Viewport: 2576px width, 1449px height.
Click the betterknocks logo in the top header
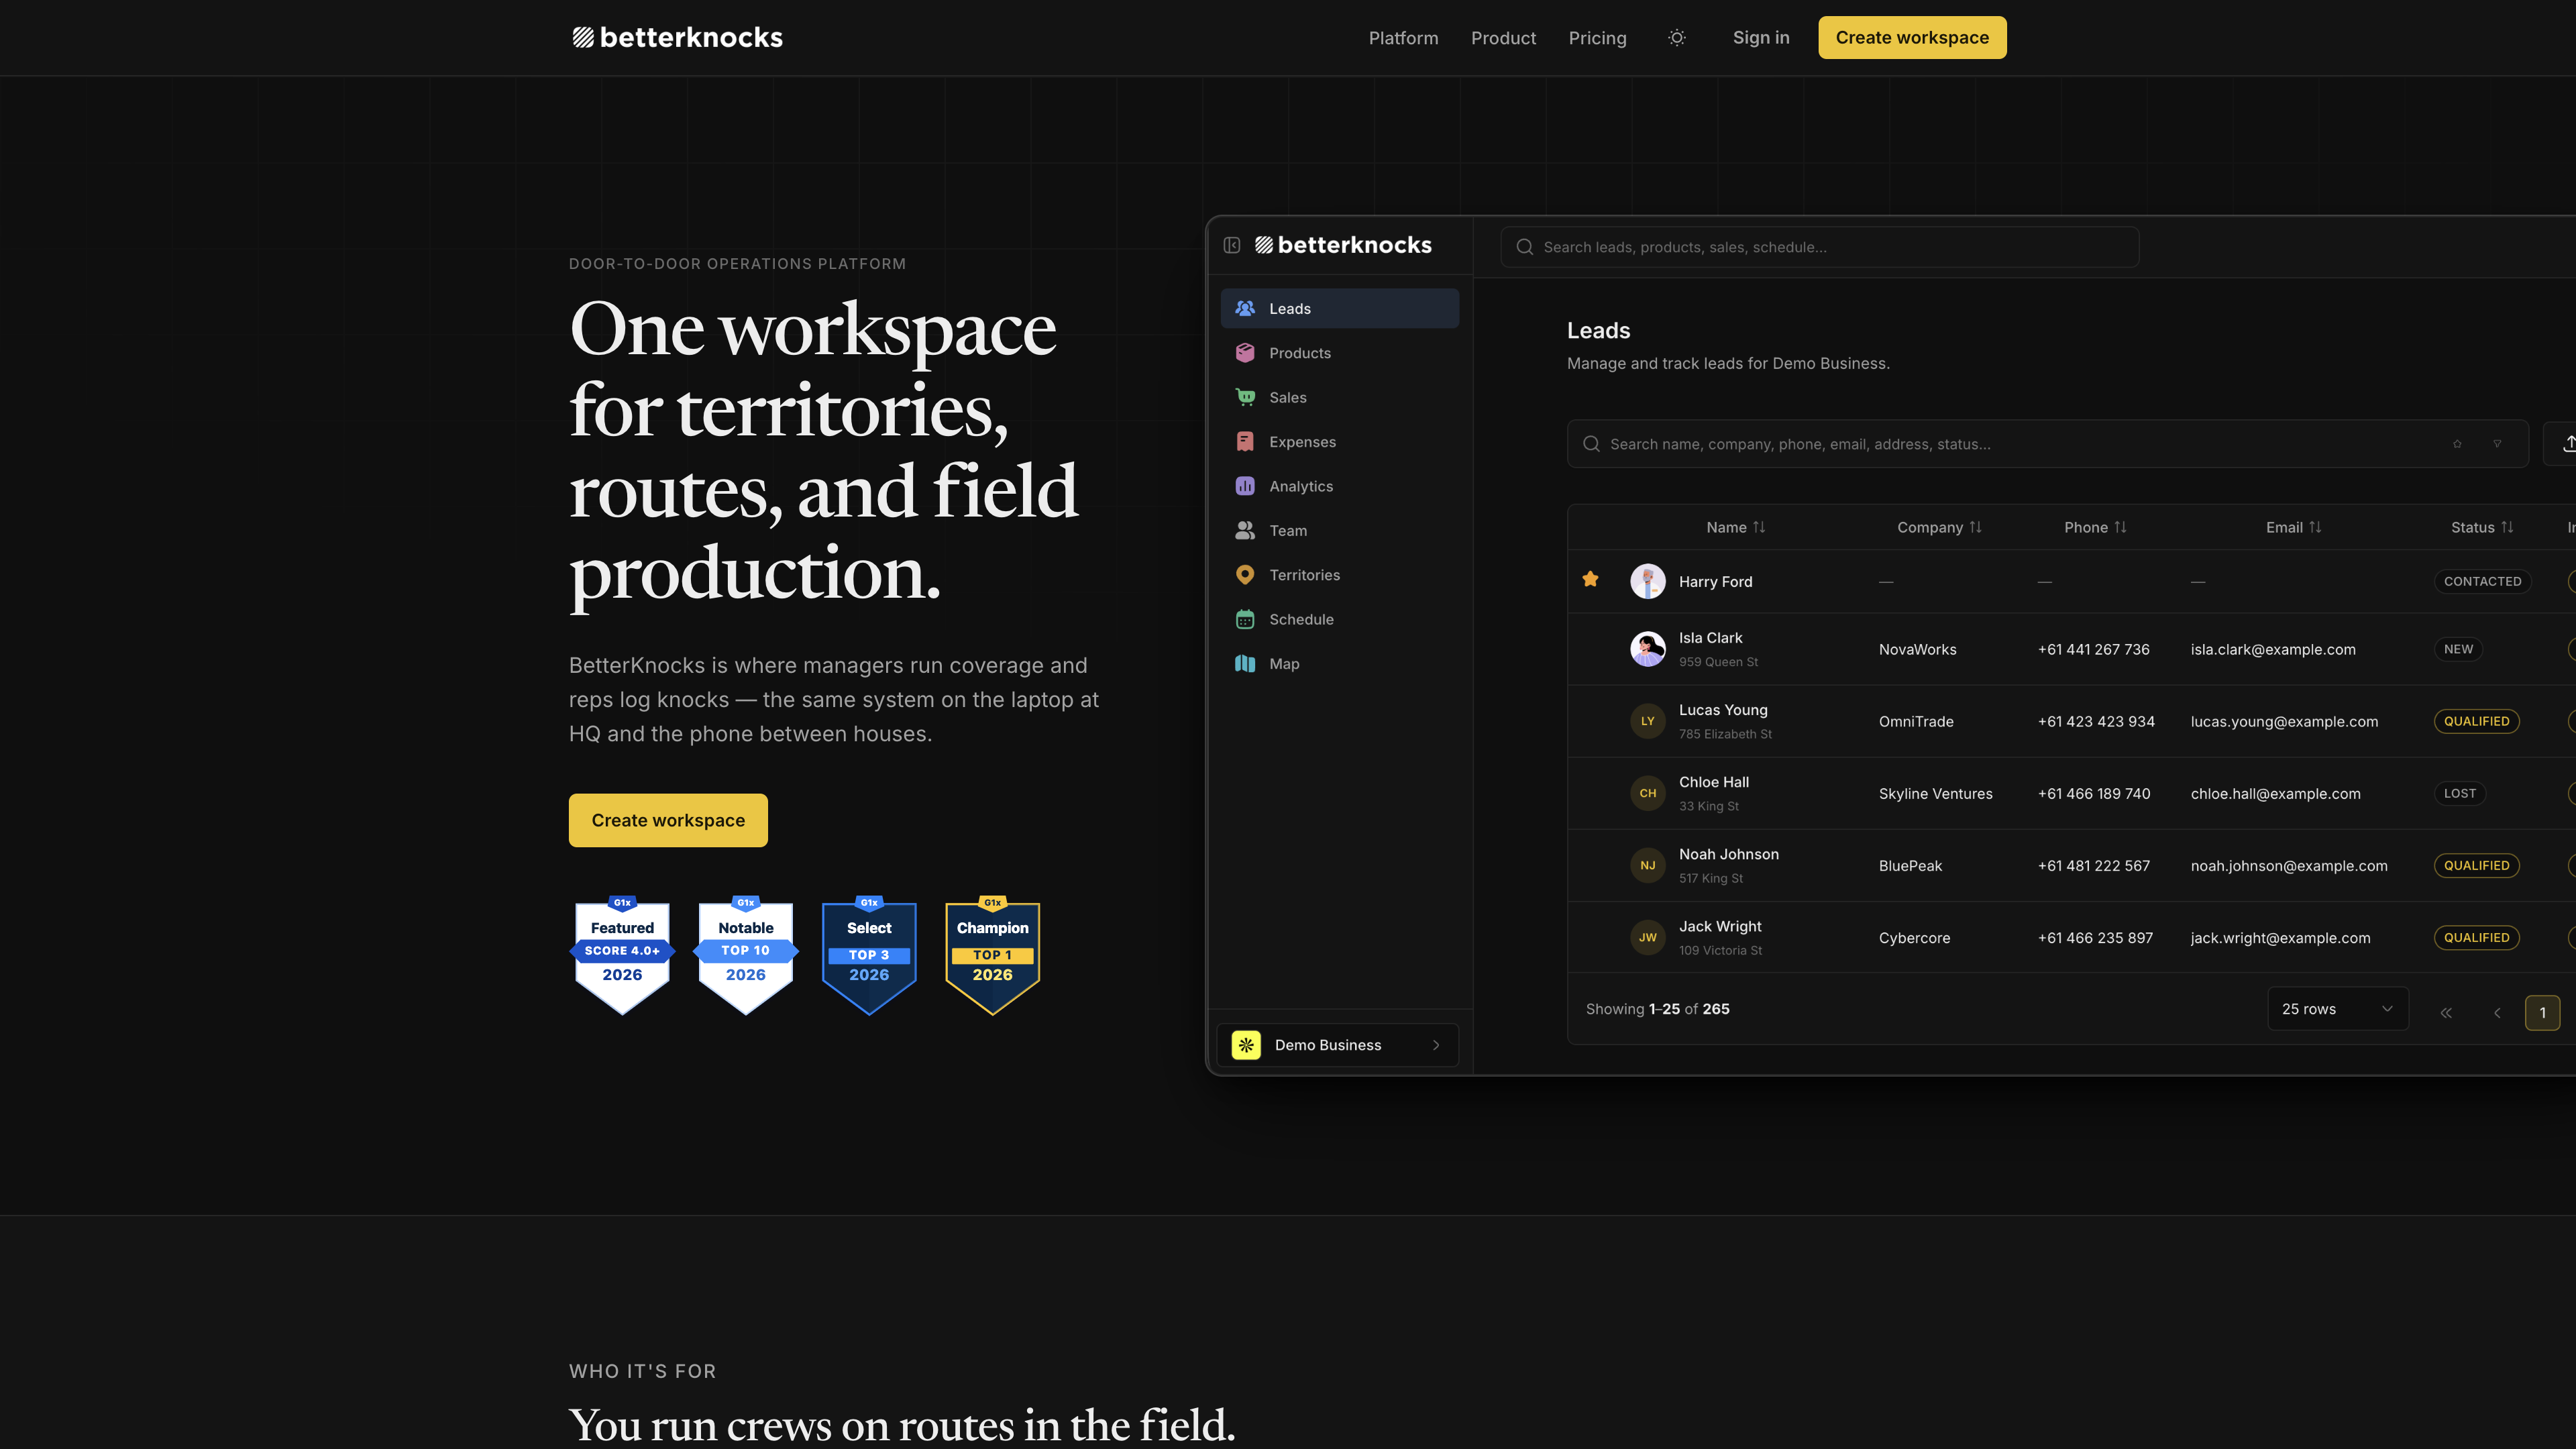point(677,38)
